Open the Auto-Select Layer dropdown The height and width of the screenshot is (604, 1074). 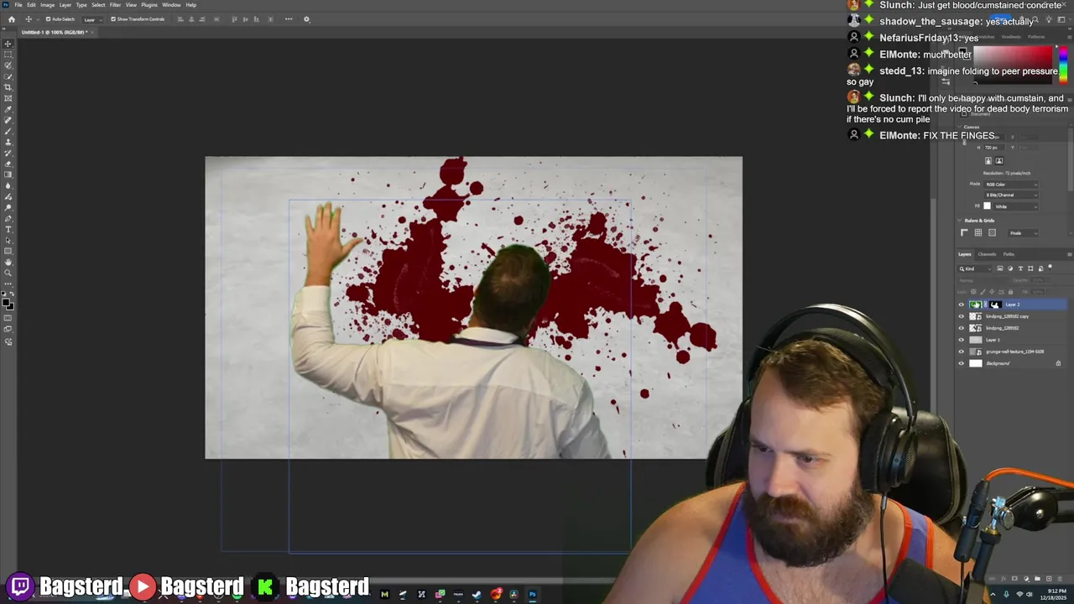pyautogui.click(x=91, y=19)
